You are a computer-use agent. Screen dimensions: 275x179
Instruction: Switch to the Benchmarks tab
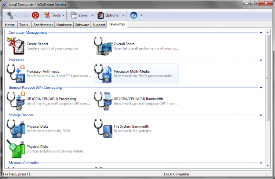tap(43, 25)
